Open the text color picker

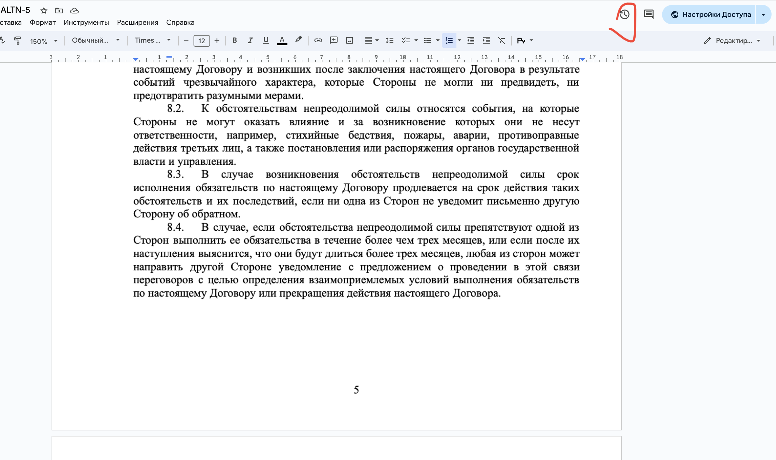pyautogui.click(x=282, y=40)
